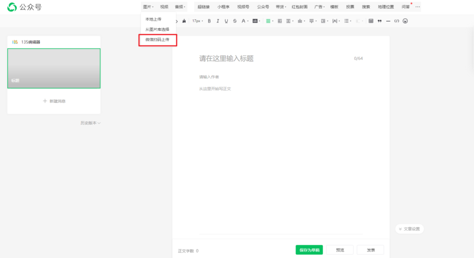Click the 135 editor logo icon
The height and width of the screenshot is (258, 474).
[x=15, y=42]
